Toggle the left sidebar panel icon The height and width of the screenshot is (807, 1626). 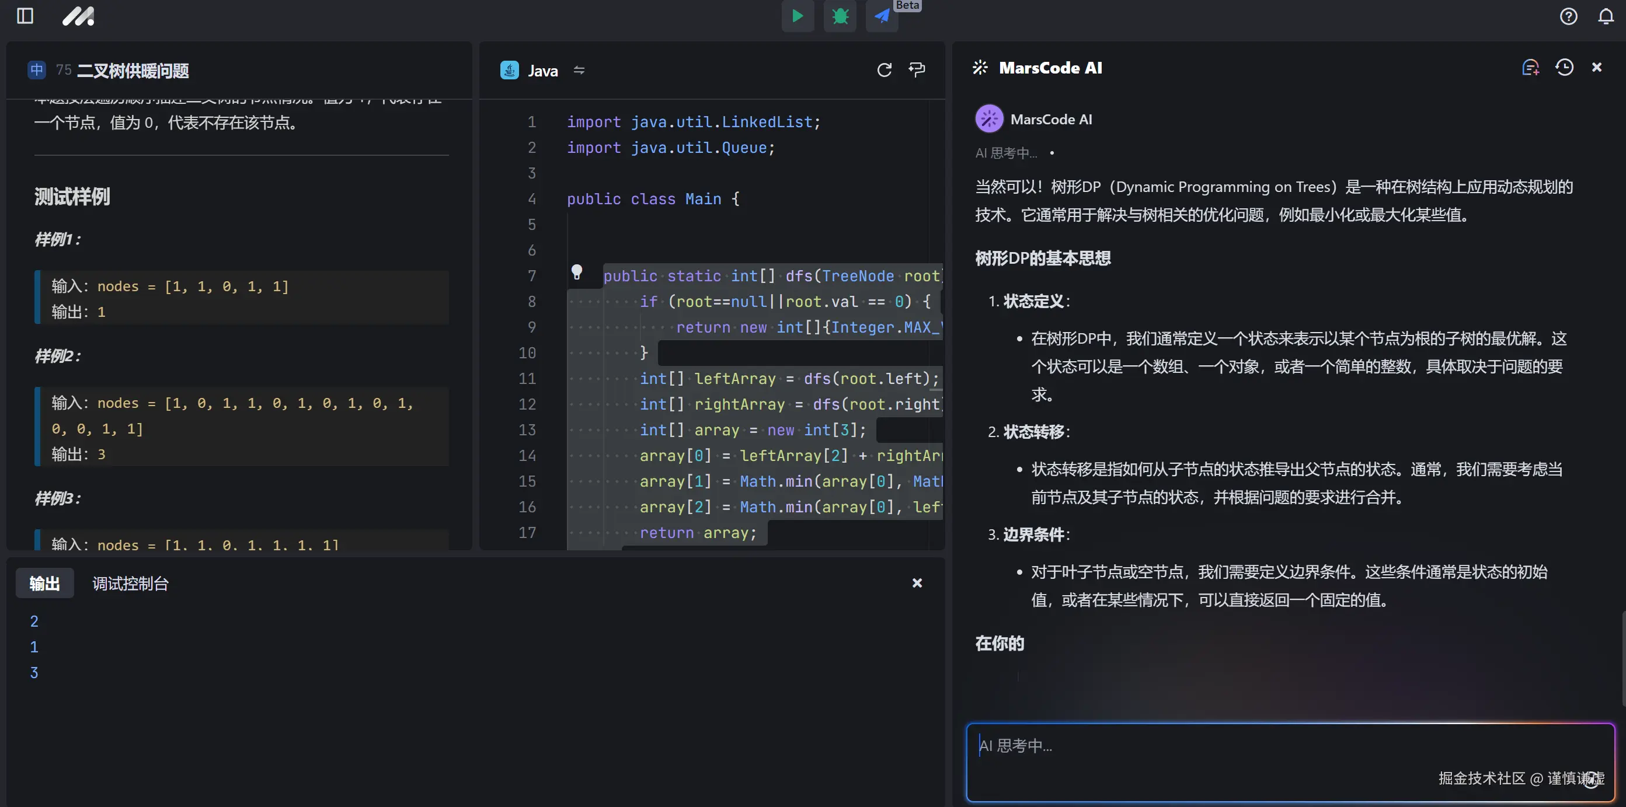pos(25,16)
